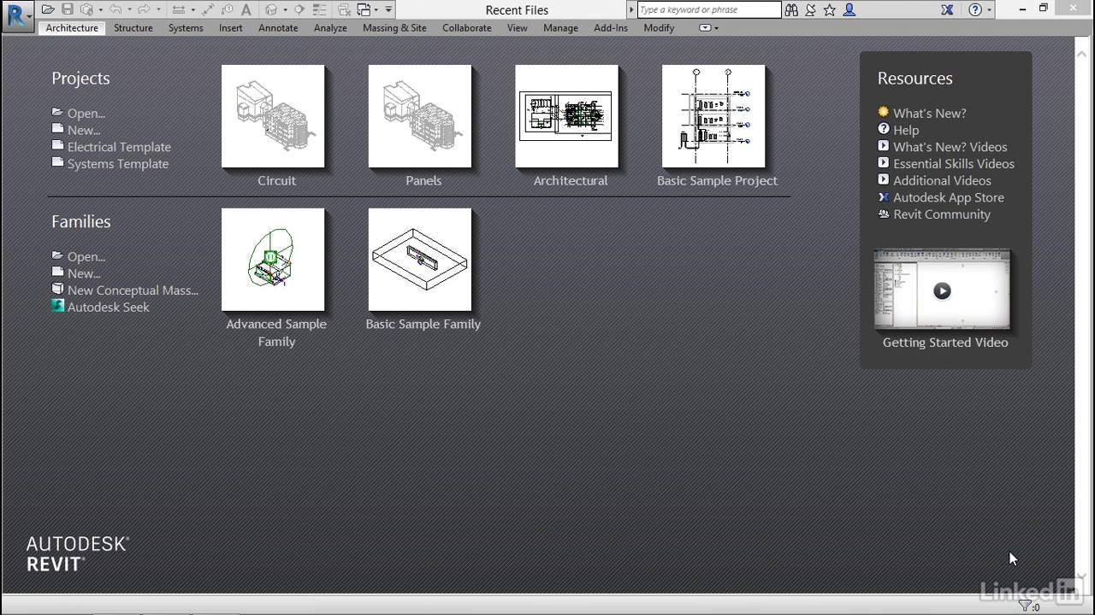
Task: Expand the Synchronize dropdown arrow
Action: pos(101,10)
